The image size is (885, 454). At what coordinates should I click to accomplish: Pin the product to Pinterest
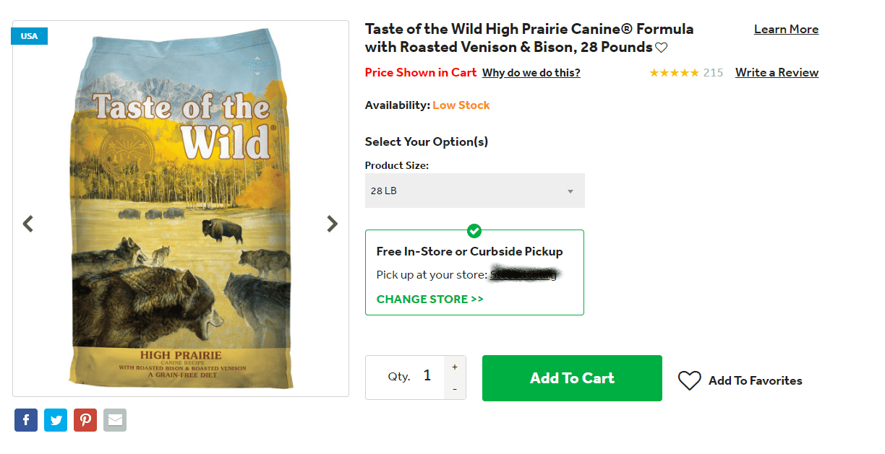pos(85,419)
